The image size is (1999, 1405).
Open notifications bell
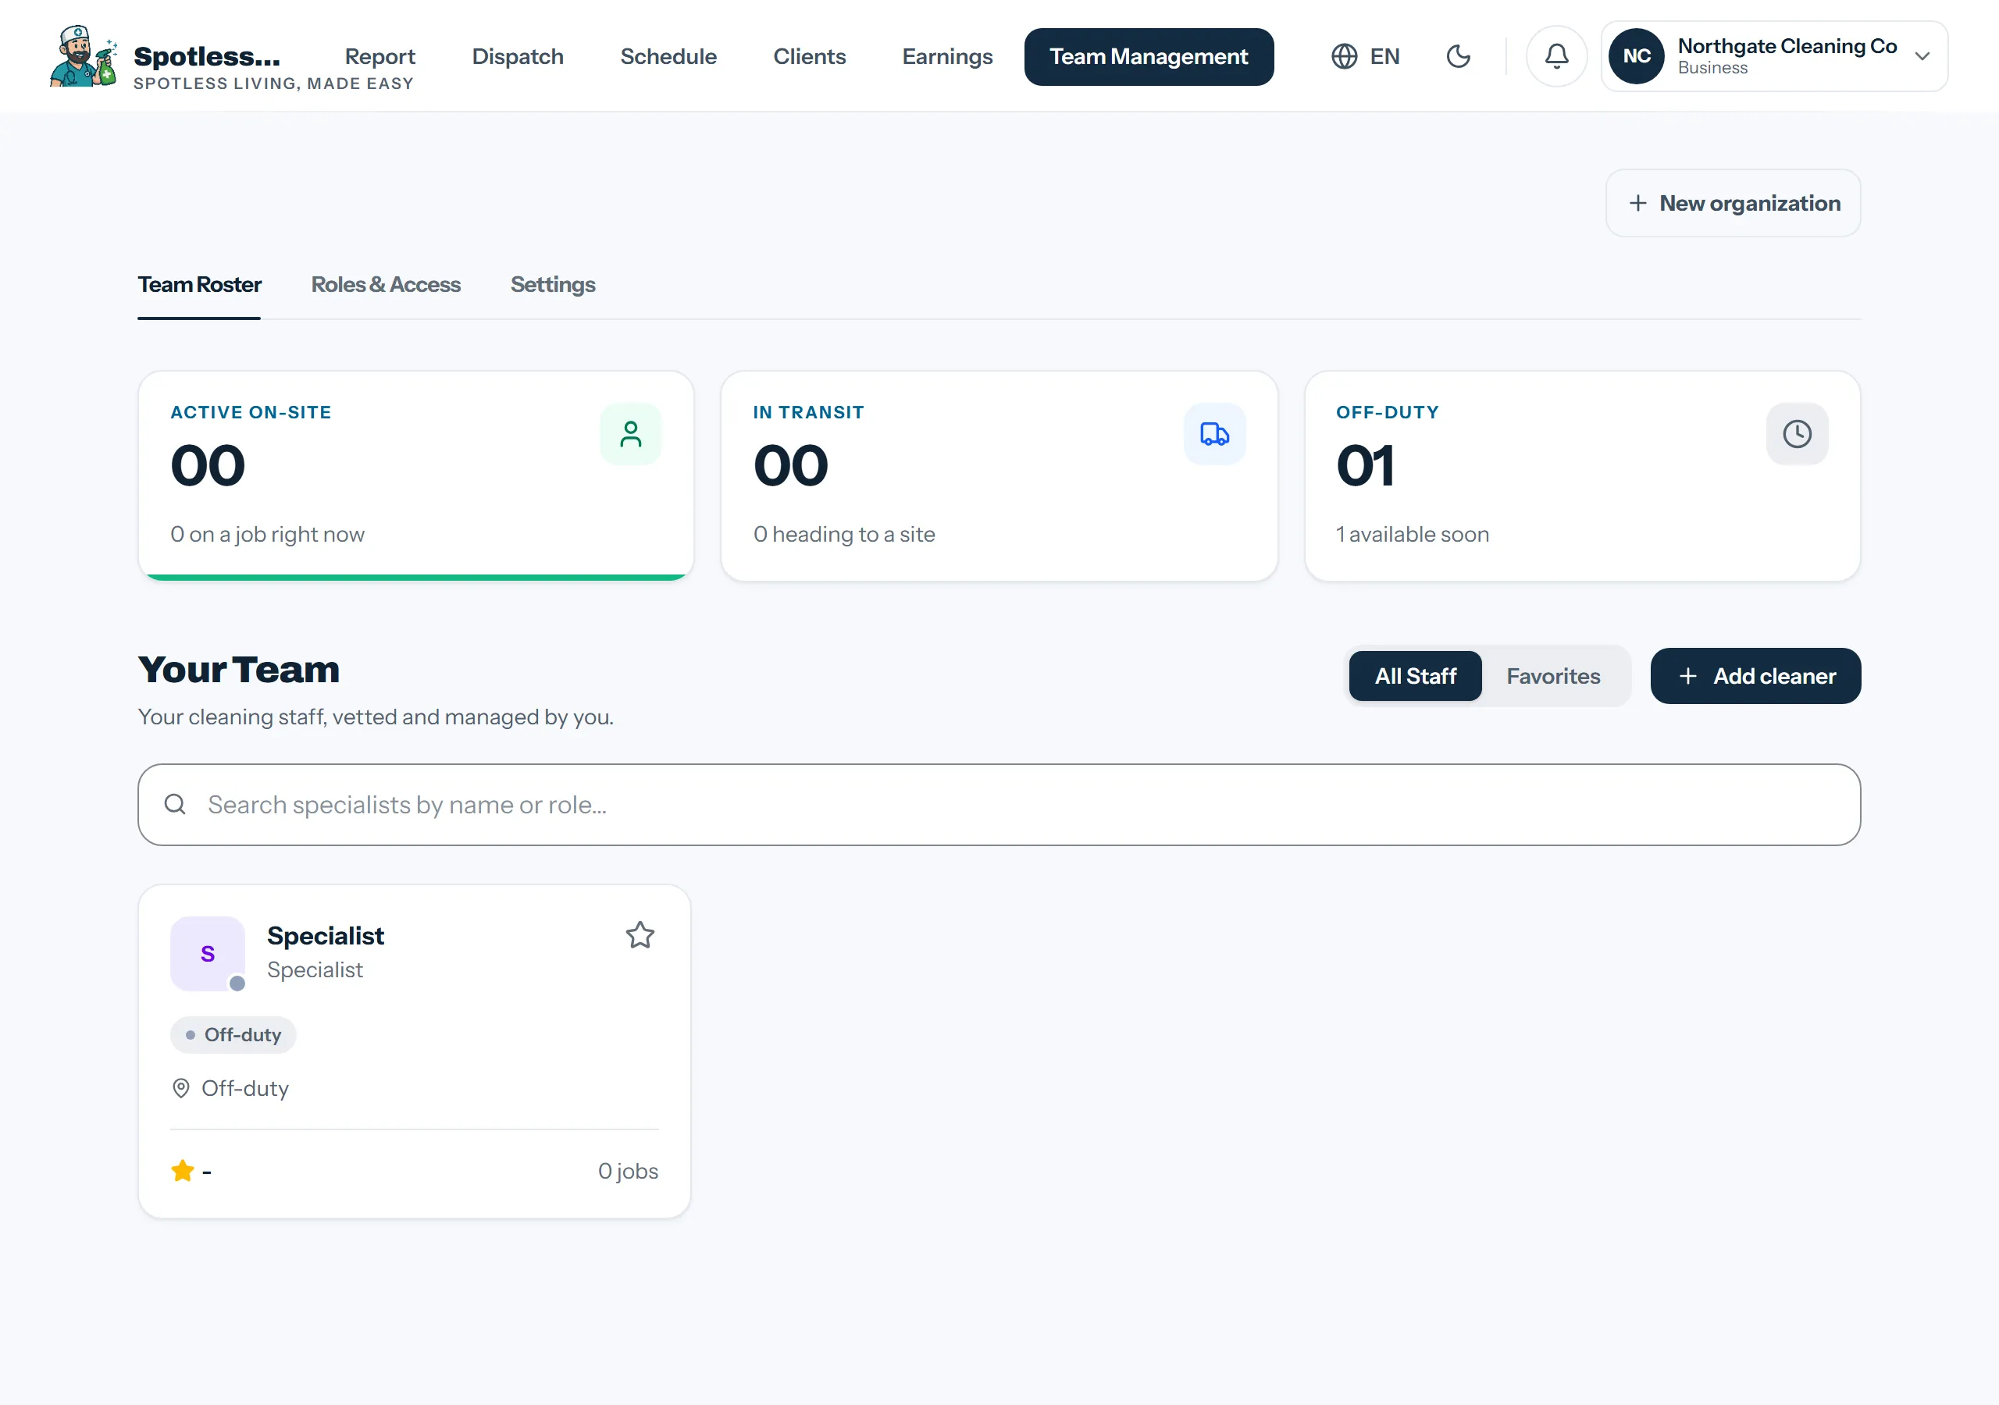click(1557, 56)
